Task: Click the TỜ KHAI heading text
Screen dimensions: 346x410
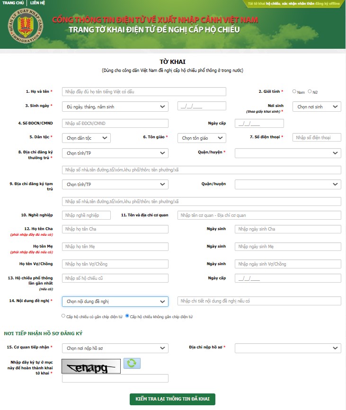Action: coord(172,62)
